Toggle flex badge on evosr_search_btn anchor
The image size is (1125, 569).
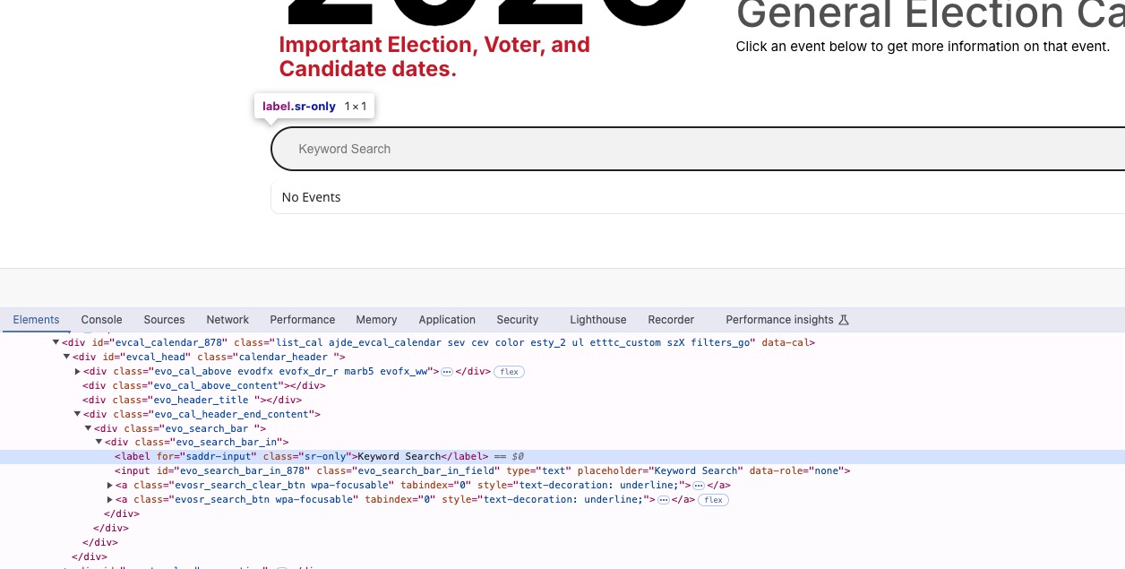[x=714, y=499]
